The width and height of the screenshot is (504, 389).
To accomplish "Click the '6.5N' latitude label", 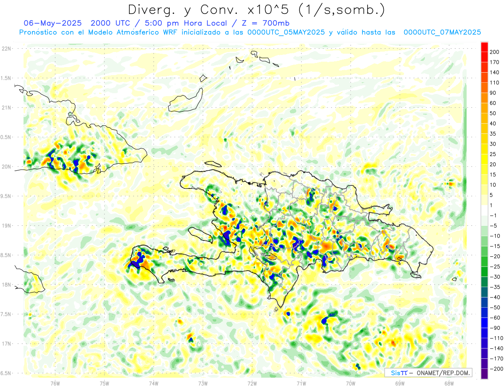I will [x=6, y=373].
